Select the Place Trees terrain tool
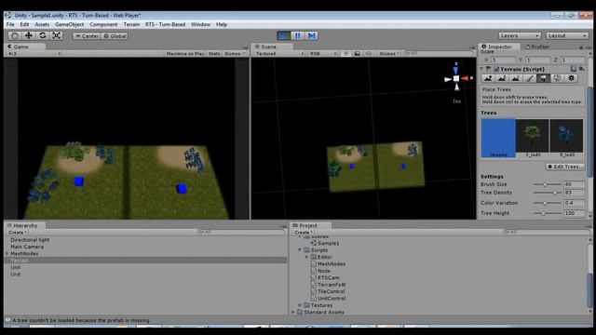The image size is (596, 335). pos(543,78)
